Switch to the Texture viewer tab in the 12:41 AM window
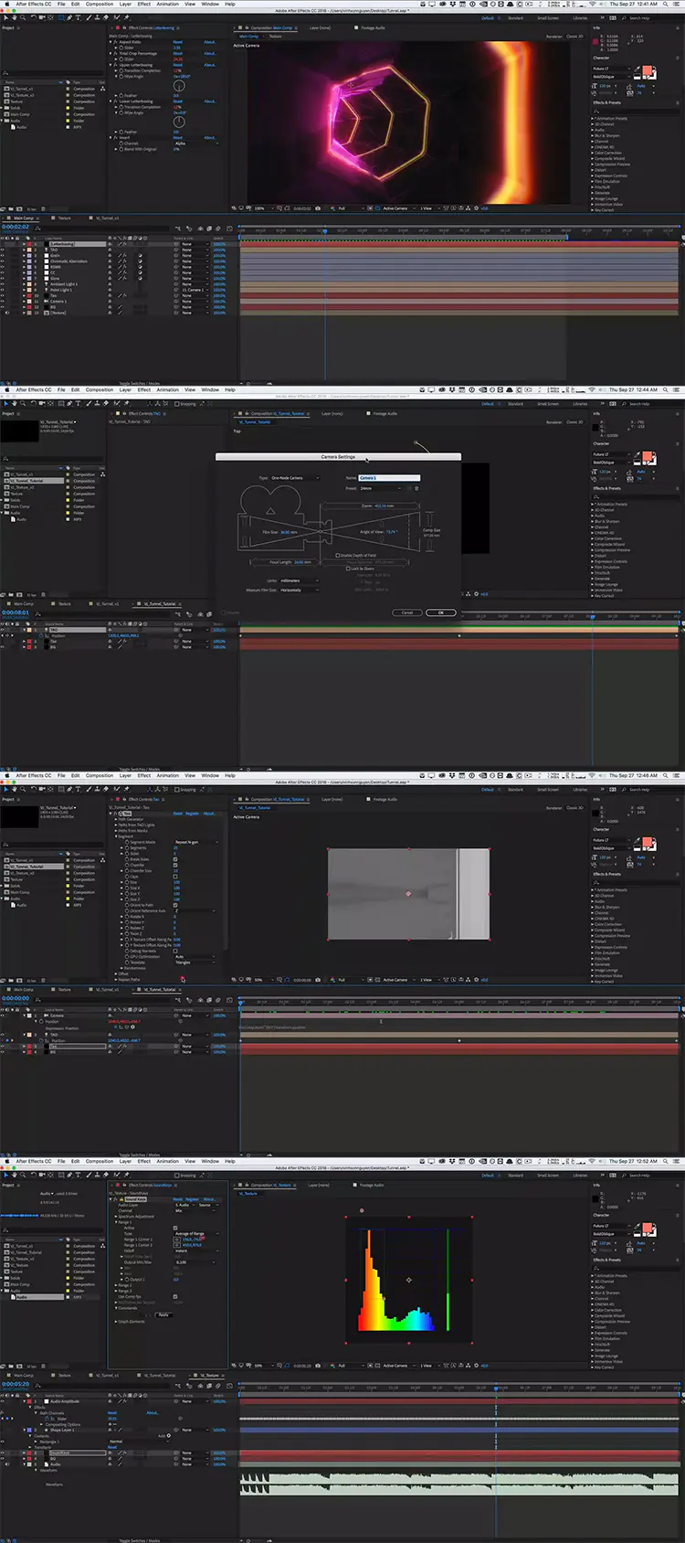Image resolution: width=685 pixels, height=1543 pixels. [275, 37]
